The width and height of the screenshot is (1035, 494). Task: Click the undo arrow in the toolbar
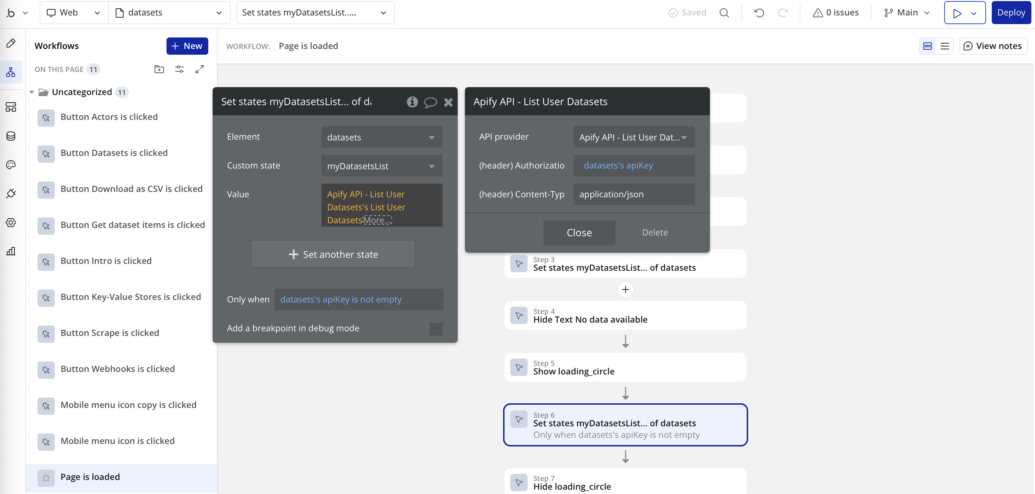pos(759,13)
